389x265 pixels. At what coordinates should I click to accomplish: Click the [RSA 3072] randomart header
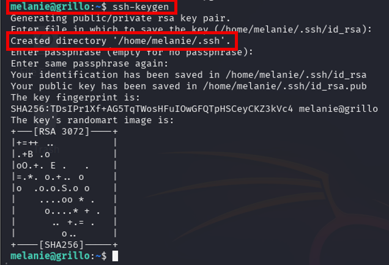pyautogui.click(x=62, y=132)
